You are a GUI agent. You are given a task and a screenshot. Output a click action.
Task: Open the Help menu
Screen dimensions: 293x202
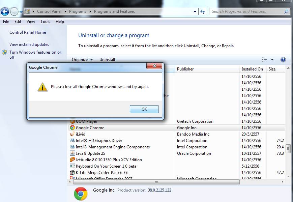pos(60,22)
